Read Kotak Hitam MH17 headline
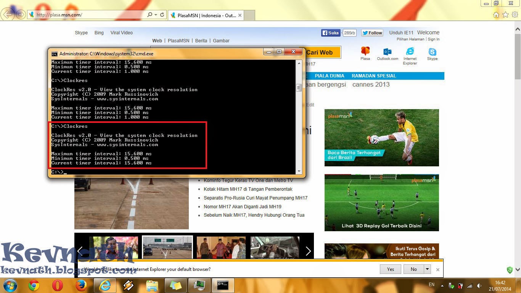The width and height of the screenshot is (521, 293). (x=248, y=189)
